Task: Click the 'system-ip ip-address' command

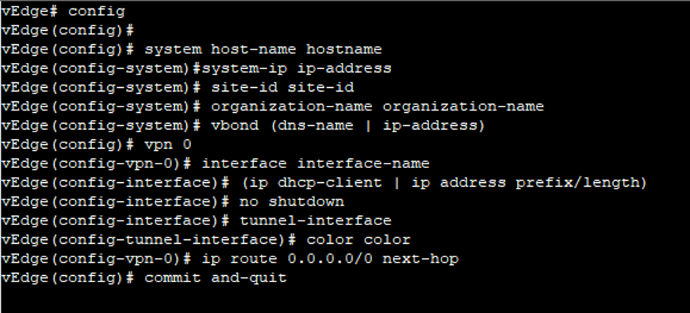Action: click(297, 69)
